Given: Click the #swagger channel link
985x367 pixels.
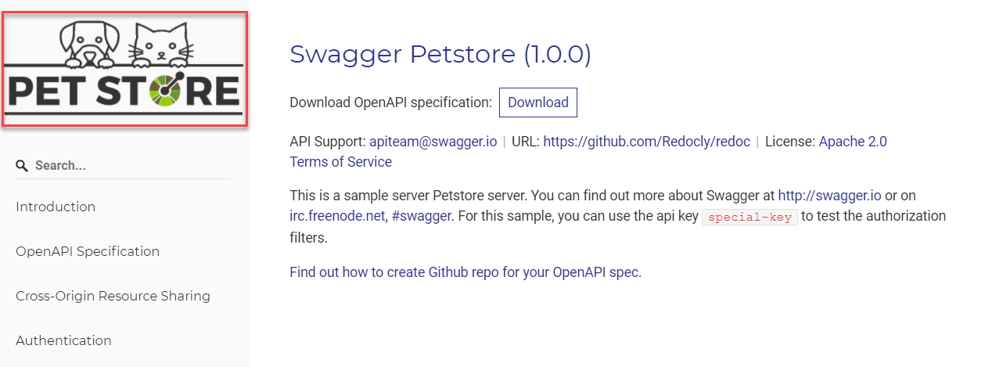Looking at the screenshot, I should pyautogui.click(x=421, y=215).
